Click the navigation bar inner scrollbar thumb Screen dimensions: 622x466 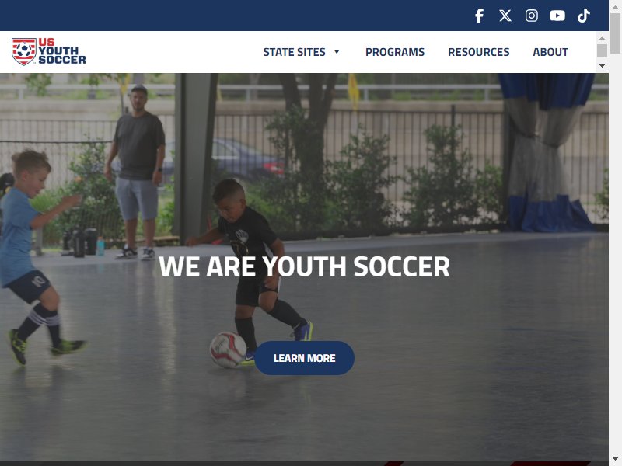pyautogui.click(x=602, y=50)
